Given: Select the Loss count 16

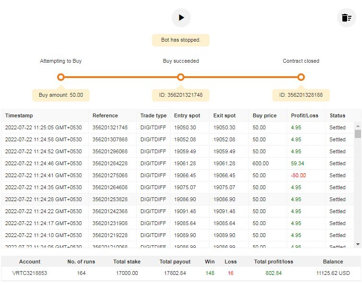Looking at the screenshot, I should click(231, 273).
